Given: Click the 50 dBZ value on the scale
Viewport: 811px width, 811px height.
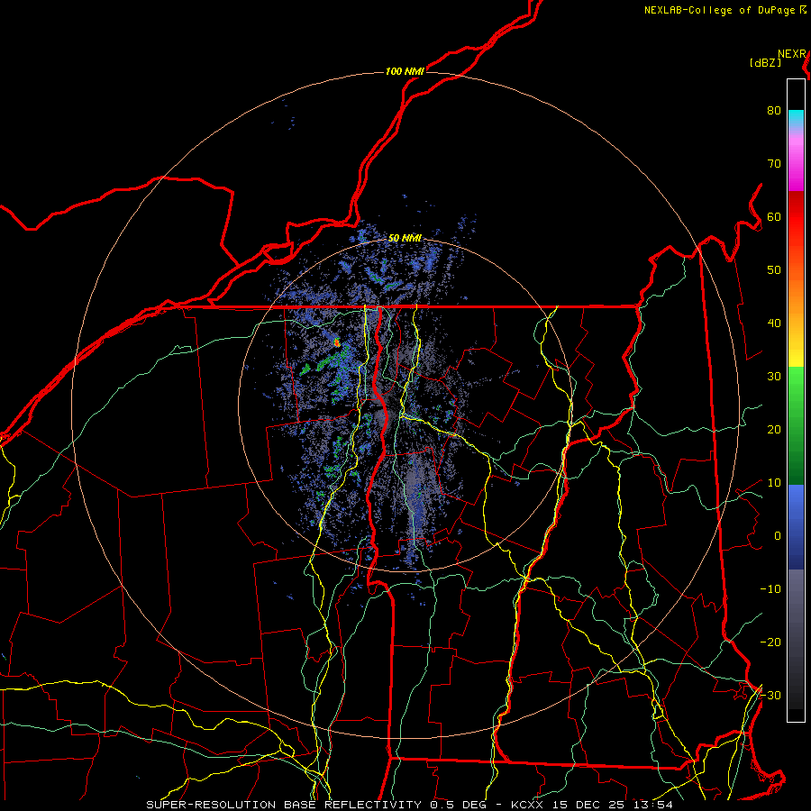Looking at the screenshot, I should click(774, 270).
